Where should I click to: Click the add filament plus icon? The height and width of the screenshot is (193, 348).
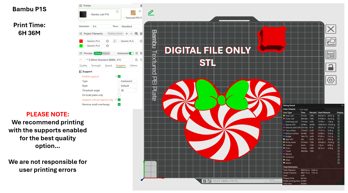[127, 34]
